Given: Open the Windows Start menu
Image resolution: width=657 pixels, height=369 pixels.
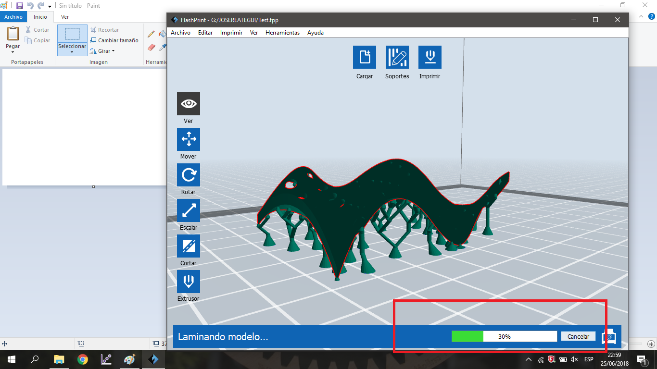Looking at the screenshot, I should pos(11,359).
